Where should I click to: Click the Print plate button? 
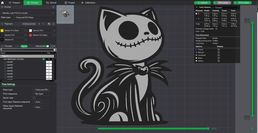tap(244, 3)
